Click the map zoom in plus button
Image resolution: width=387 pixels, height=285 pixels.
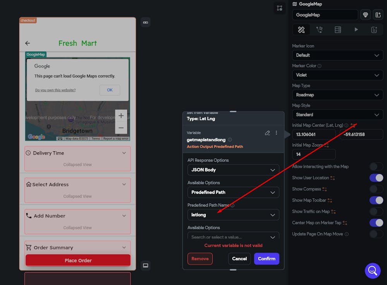pos(121,115)
